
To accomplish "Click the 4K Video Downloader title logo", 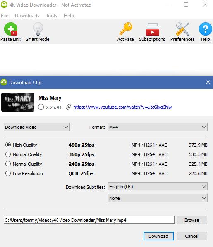I will [4, 5].
